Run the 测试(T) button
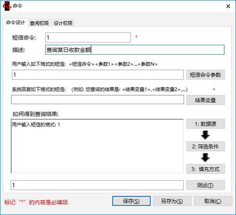This screenshot has width=236, height=215. [205, 185]
